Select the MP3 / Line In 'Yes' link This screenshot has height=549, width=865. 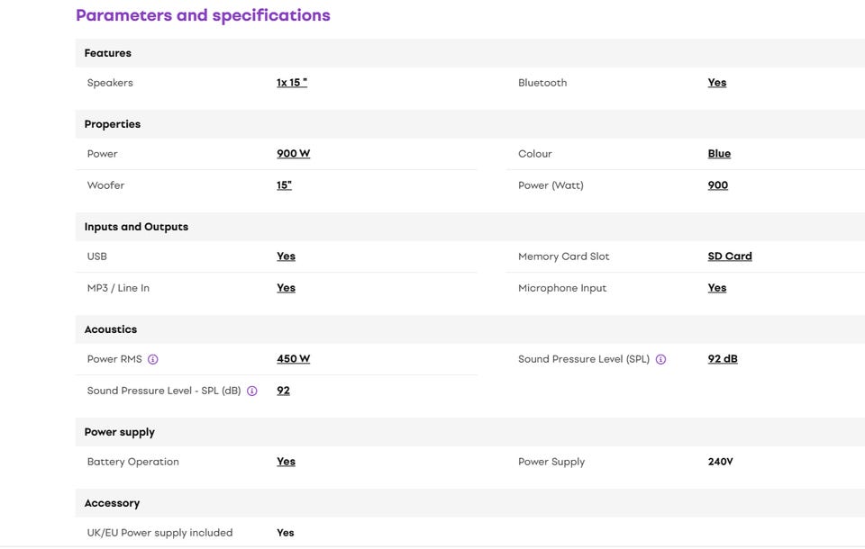pyautogui.click(x=286, y=288)
